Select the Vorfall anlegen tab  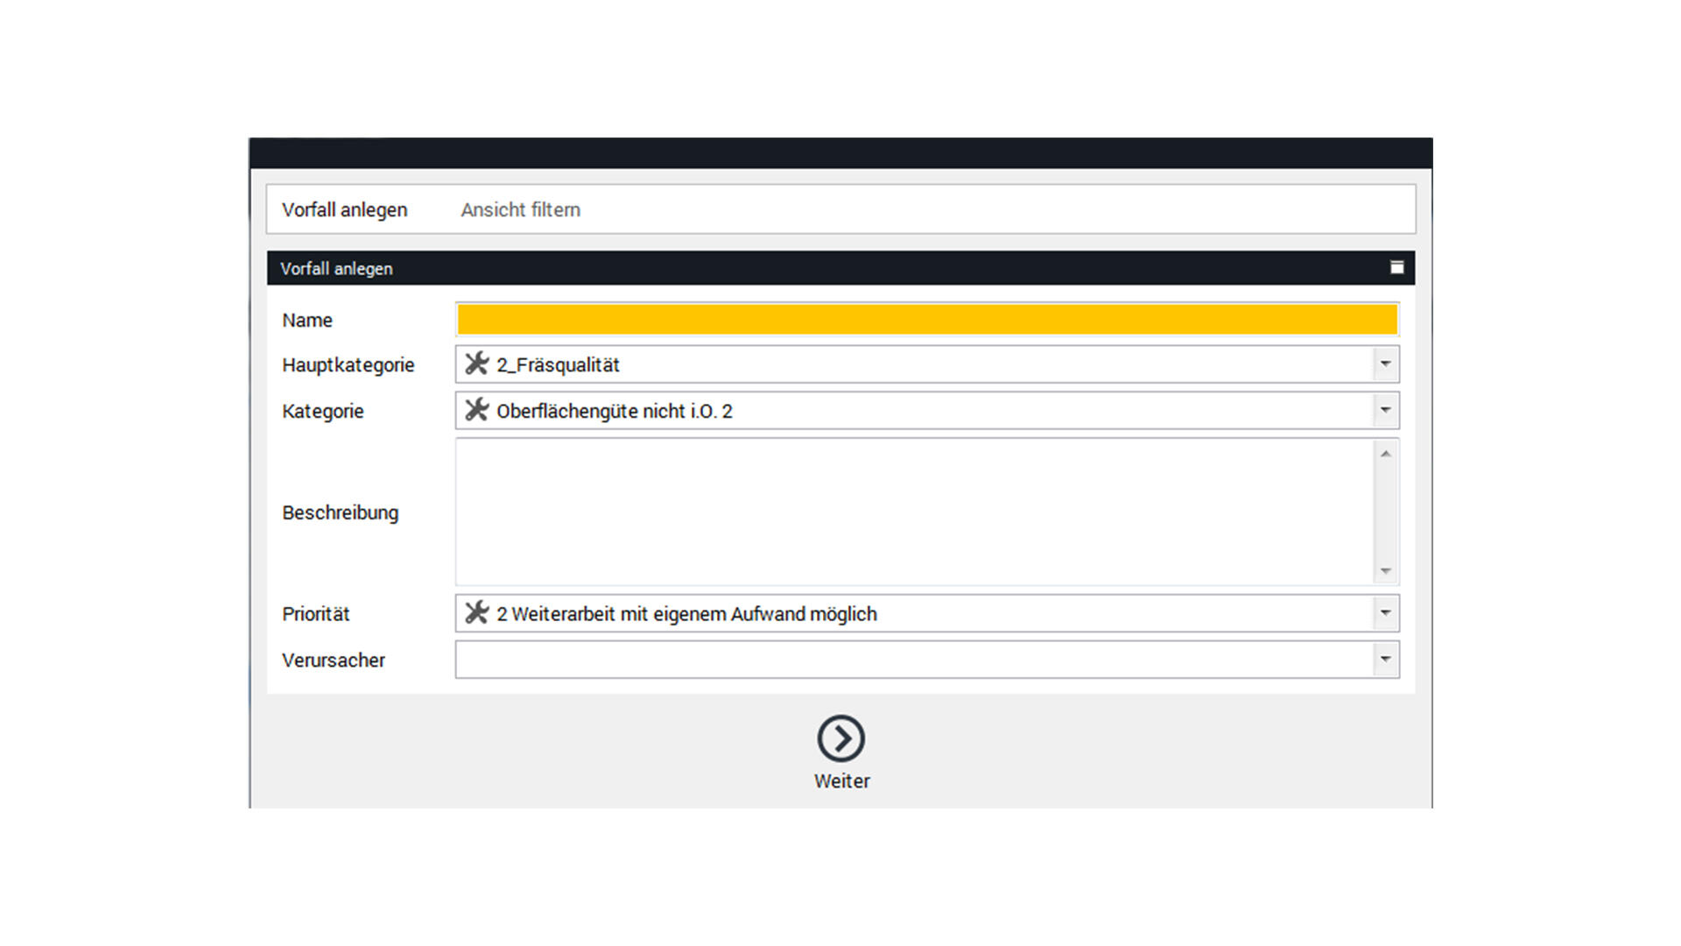[344, 209]
